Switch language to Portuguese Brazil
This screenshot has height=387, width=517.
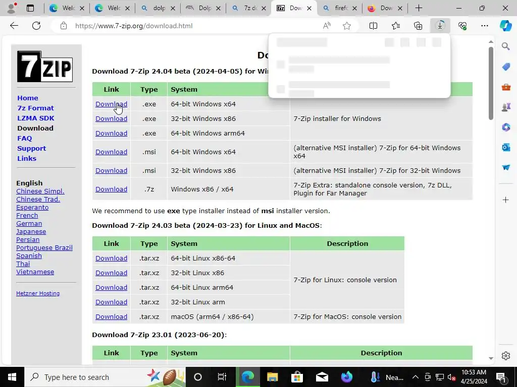[44, 248]
